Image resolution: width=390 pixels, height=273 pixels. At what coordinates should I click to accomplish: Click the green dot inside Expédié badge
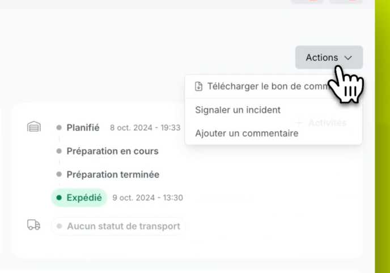59,198
